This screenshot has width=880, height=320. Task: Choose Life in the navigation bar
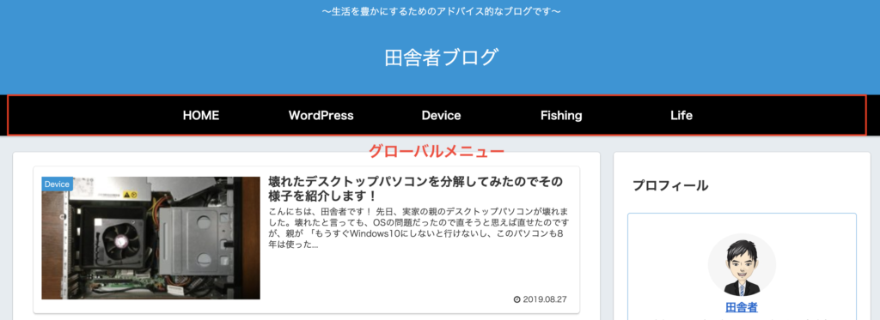pos(681,116)
